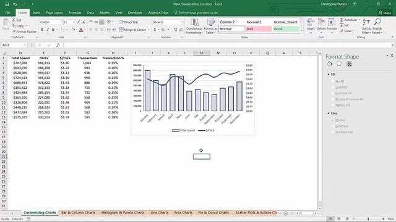The width and height of the screenshot is (396, 222).
Task: Open Find & Select magnifier menu
Action: click(377, 26)
